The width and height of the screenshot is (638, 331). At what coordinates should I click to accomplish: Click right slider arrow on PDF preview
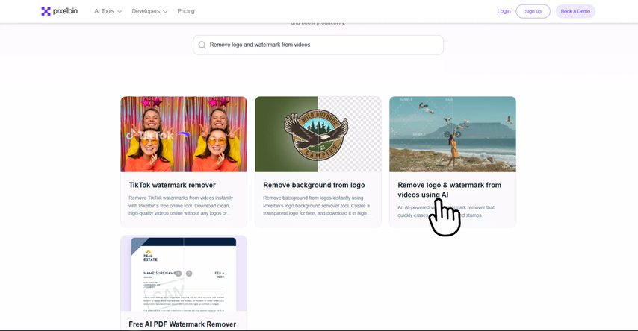tap(189, 274)
